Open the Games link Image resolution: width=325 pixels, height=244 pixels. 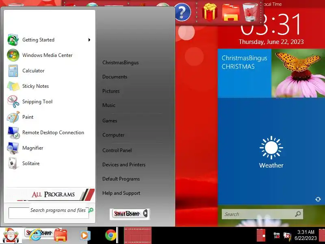110,121
